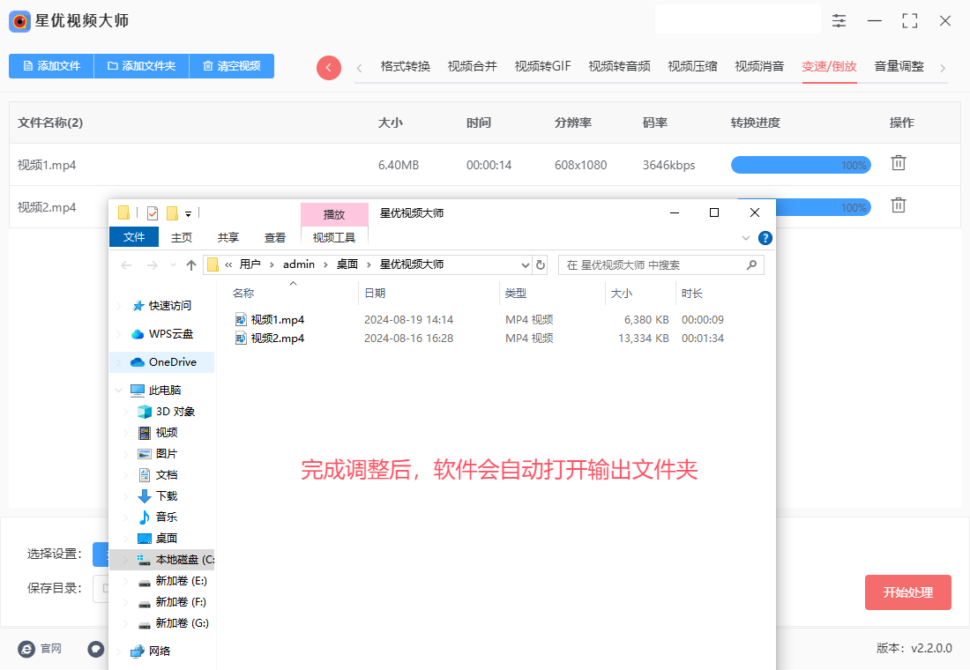Open WPS云盘 cloud icon in navigation pane
Image resolution: width=970 pixels, height=670 pixels.
coord(138,335)
